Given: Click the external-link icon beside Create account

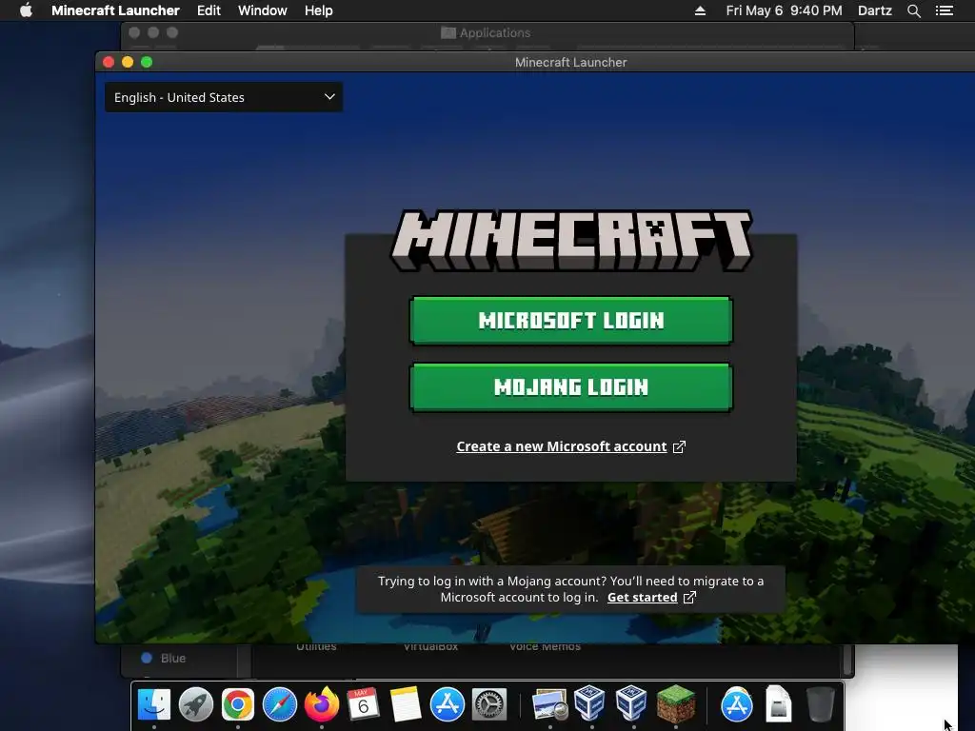Looking at the screenshot, I should point(679,447).
